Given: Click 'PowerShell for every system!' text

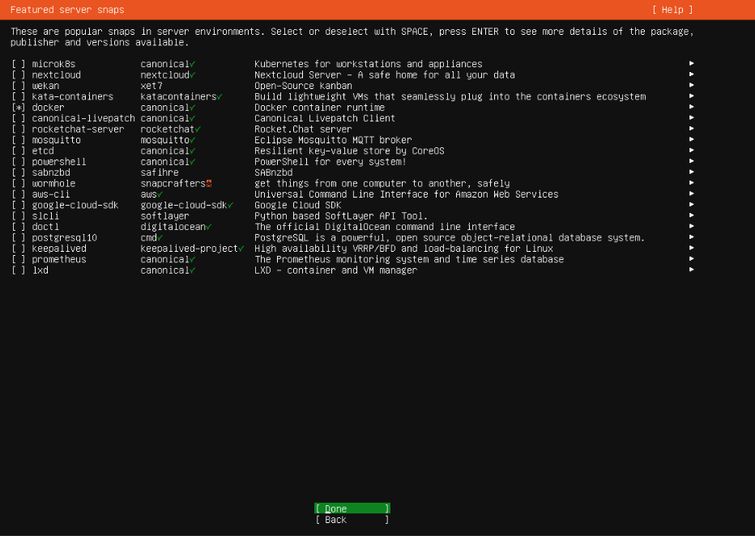Looking at the screenshot, I should pyautogui.click(x=331, y=162).
